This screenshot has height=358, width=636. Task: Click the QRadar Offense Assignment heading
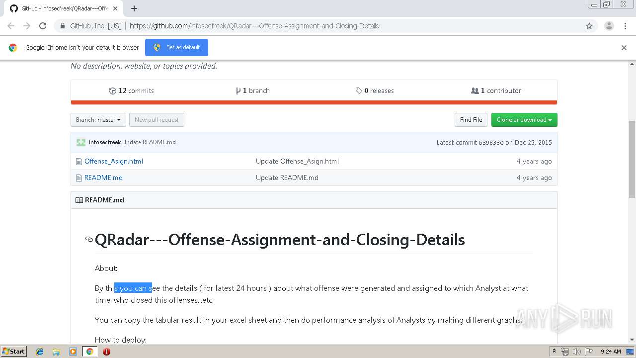coord(280,240)
